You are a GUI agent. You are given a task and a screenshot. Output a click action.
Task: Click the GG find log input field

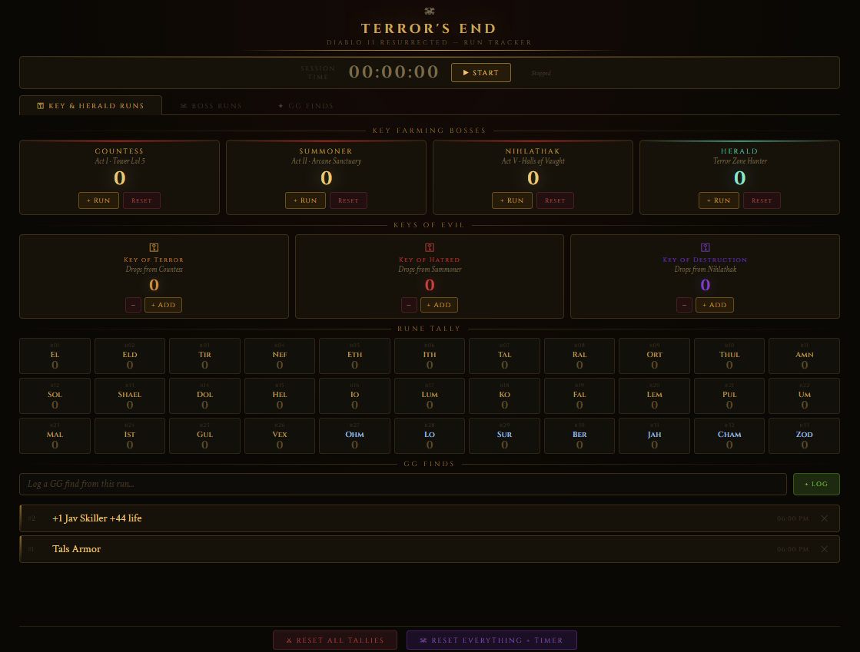[x=403, y=485]
